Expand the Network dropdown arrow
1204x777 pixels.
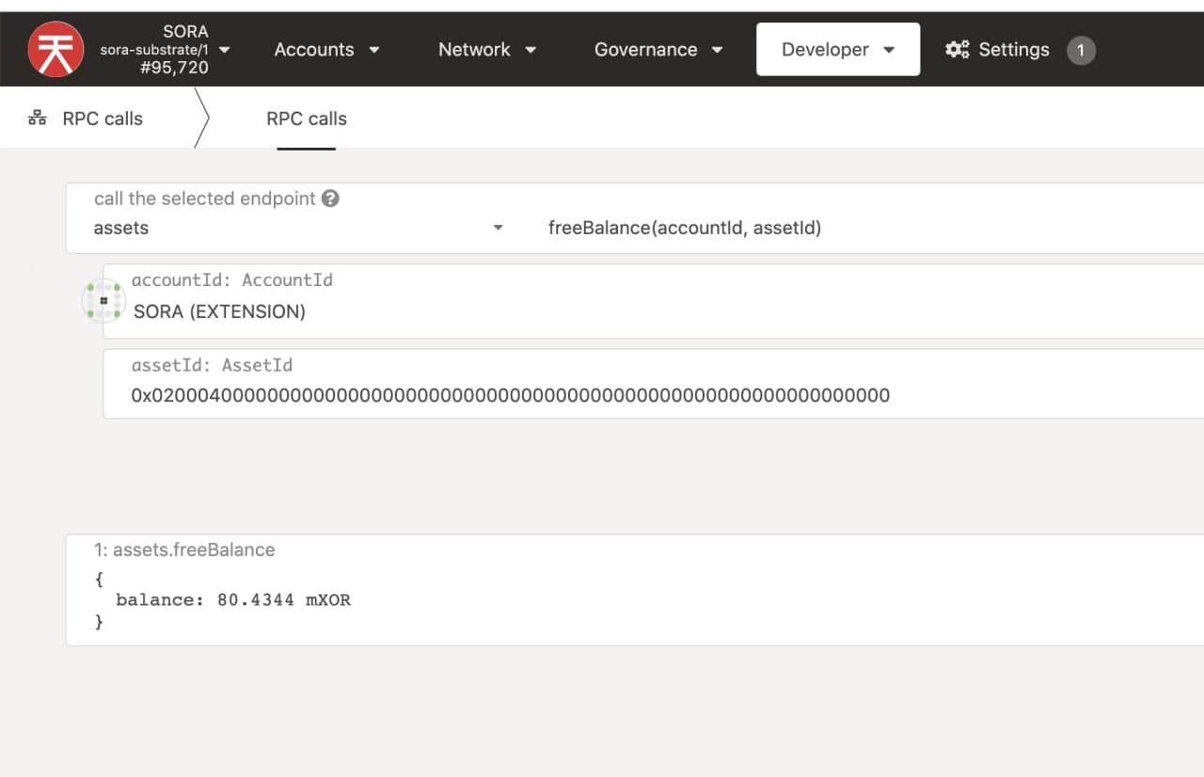point(531,50)
